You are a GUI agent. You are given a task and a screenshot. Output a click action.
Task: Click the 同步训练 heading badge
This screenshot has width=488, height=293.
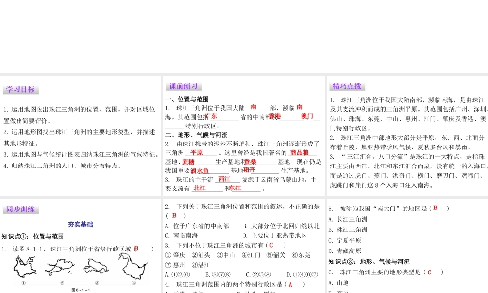coord(20,209)
